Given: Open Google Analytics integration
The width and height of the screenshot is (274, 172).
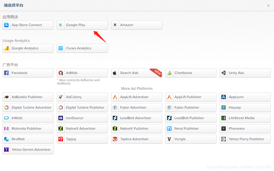Looking at the screenshot, I should [x=28, y=48].
